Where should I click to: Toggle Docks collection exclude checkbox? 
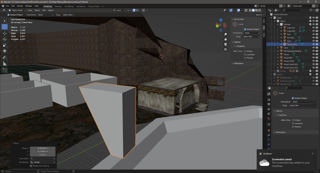[x=310, y=21]
